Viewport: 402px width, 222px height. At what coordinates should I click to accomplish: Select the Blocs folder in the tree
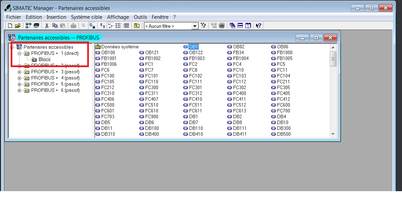(x=44, y=59)
